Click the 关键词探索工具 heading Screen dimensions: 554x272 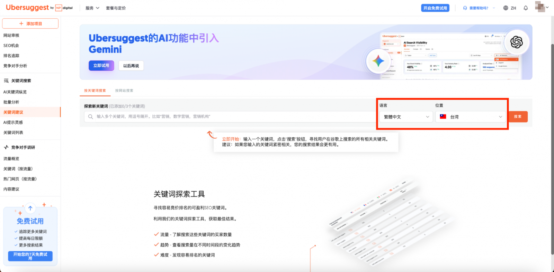(x=179, y=194)
